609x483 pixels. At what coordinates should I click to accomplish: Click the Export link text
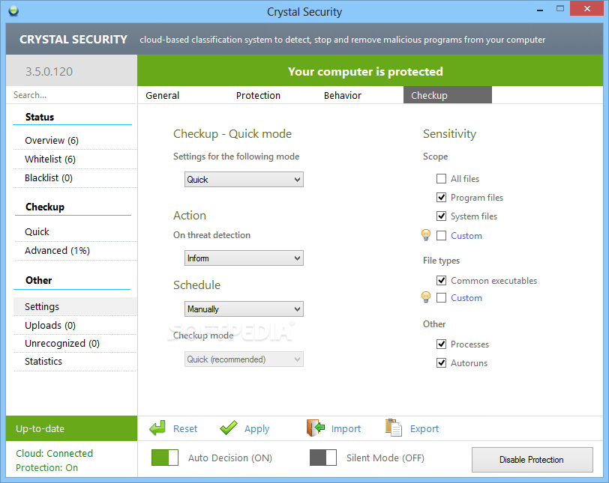pos(424,429)
